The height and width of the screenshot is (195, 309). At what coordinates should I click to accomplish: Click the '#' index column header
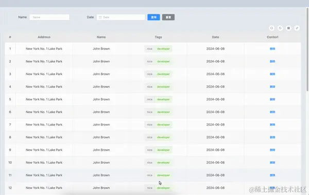point(10,37)
